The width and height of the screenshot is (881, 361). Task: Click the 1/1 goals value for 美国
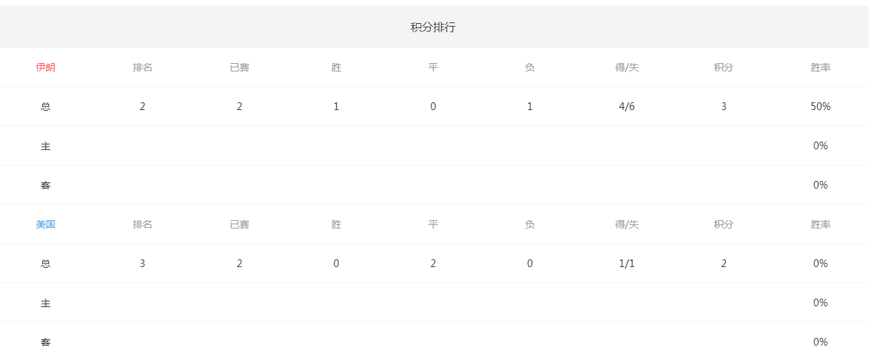pos(626,264)
